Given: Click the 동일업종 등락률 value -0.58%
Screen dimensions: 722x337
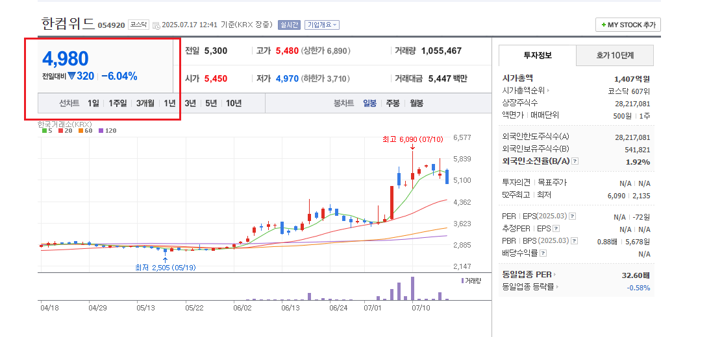Looking at the screenshot, I should point(638,288).
